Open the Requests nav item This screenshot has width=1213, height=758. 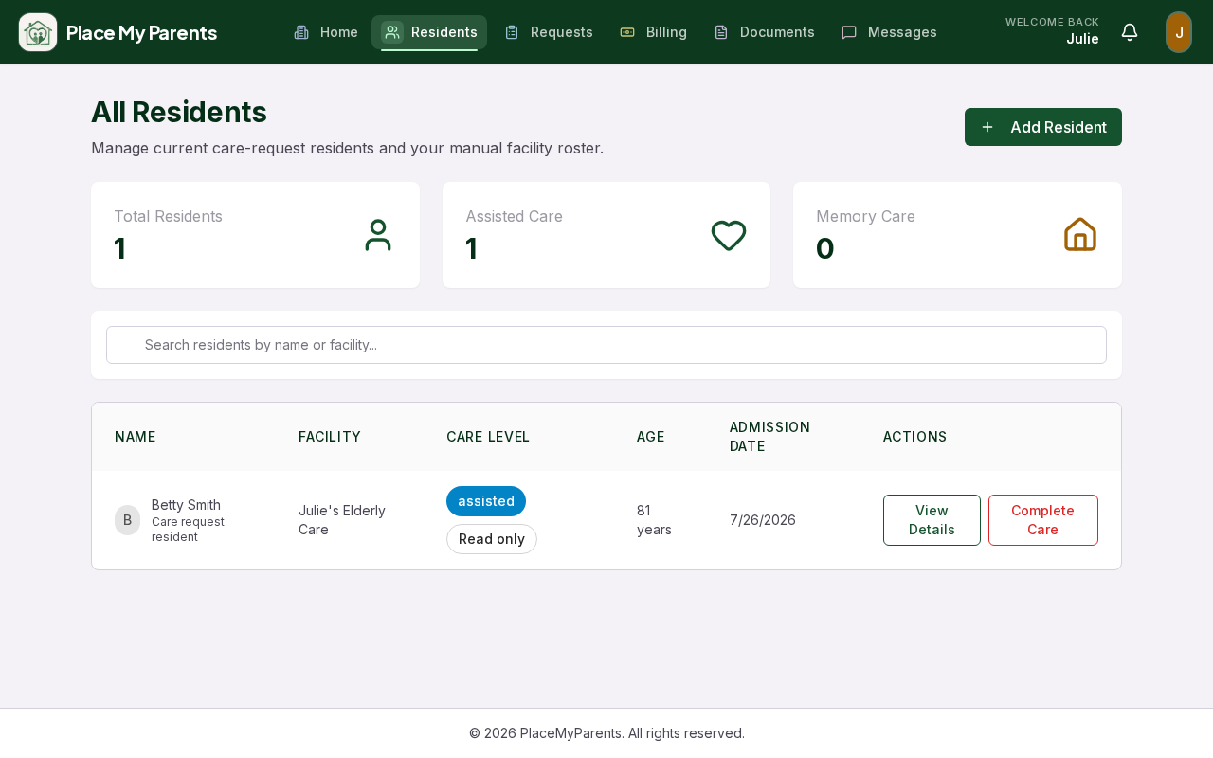(x=549, y=32)
